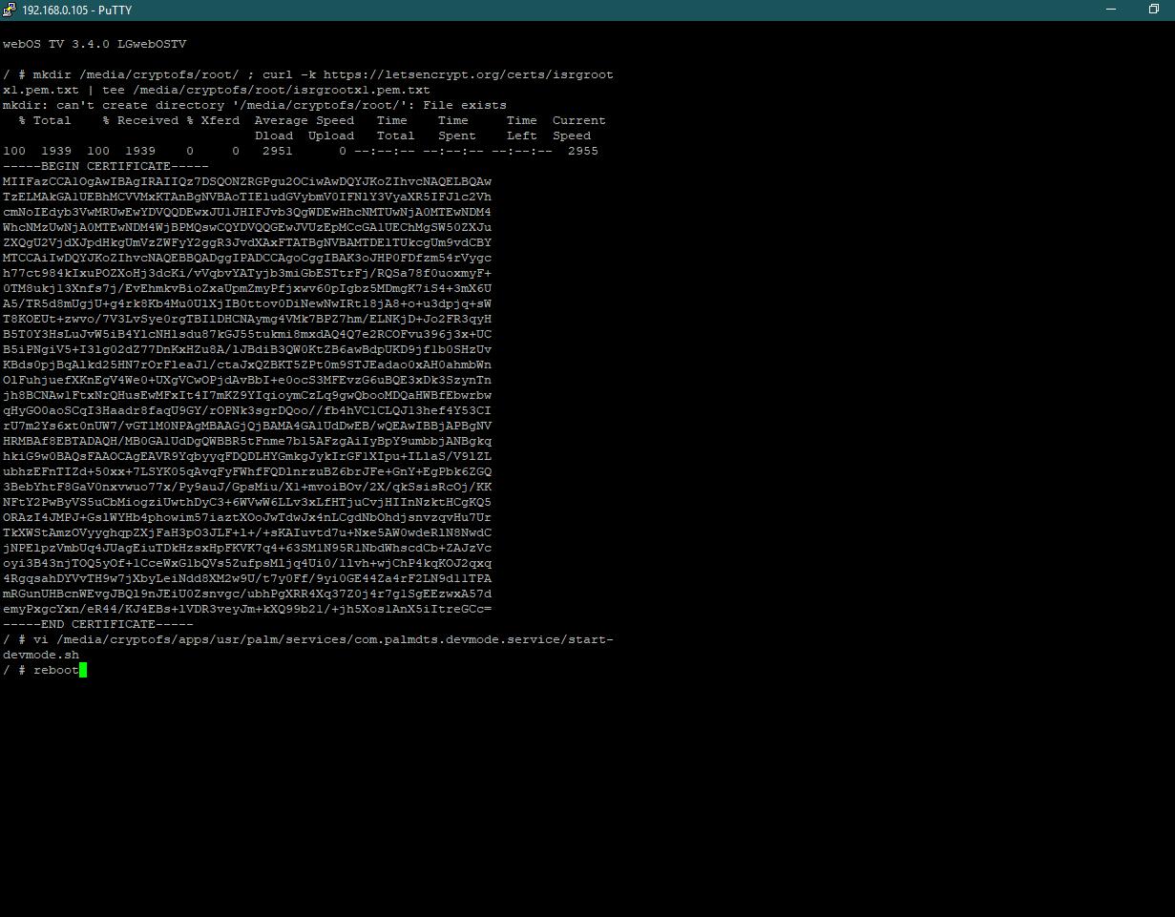
Task: Click the certificate line starting ubhzEFnTIZd+50xx
Action: 247,471
